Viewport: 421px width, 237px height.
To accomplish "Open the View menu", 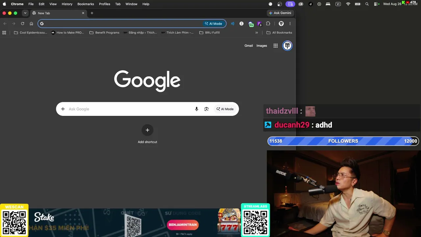I will tap(53, 4).
